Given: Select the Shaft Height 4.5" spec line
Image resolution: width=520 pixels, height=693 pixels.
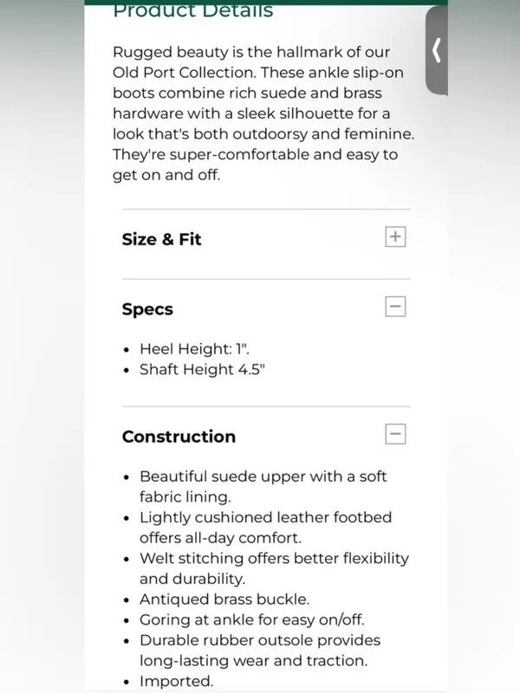Looking at the screenshot, I should 202,370.
